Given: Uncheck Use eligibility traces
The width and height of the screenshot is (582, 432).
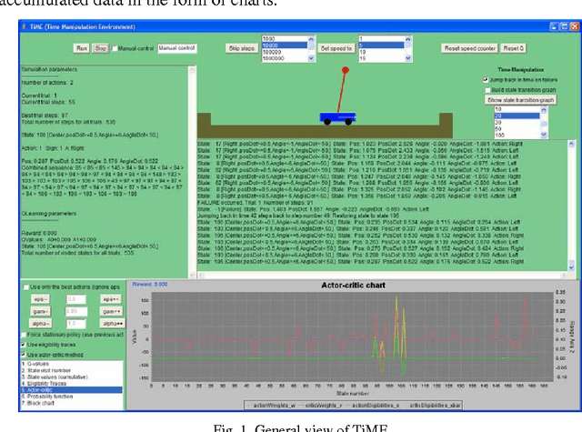Looking at the screenshot, I should pyautogui.click(x=23, y=345).
